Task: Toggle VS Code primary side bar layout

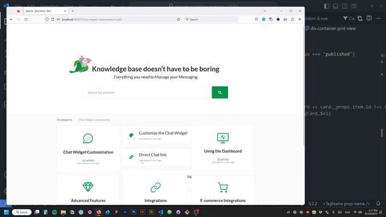Action: click(326, 6)
